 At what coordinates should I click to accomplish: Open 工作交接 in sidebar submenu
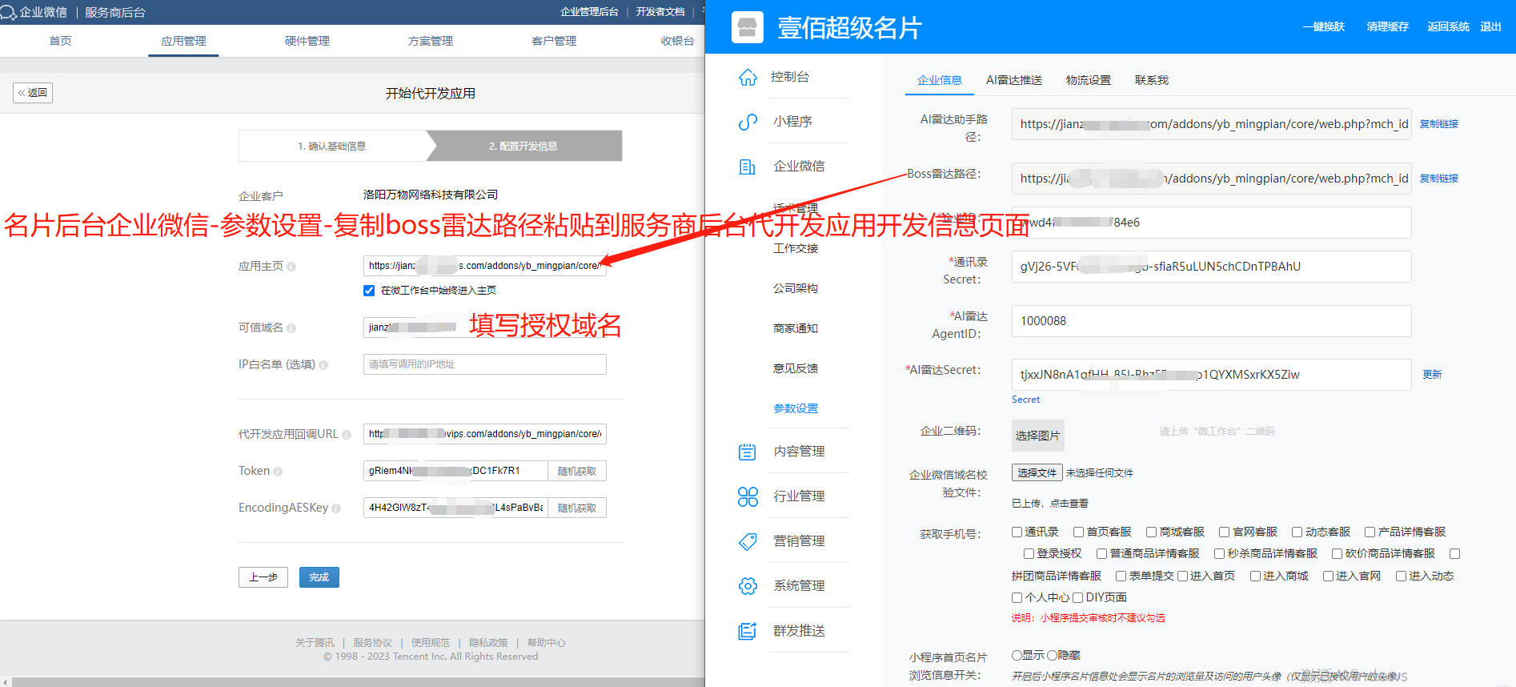point(796,248)
